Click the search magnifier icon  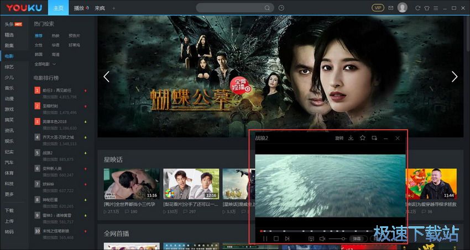(267, 8)
